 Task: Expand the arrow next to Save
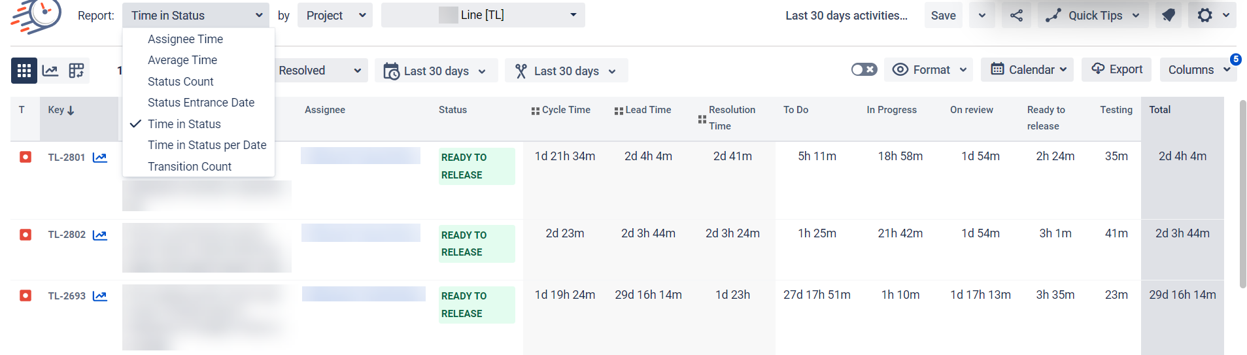pos(982,15)
